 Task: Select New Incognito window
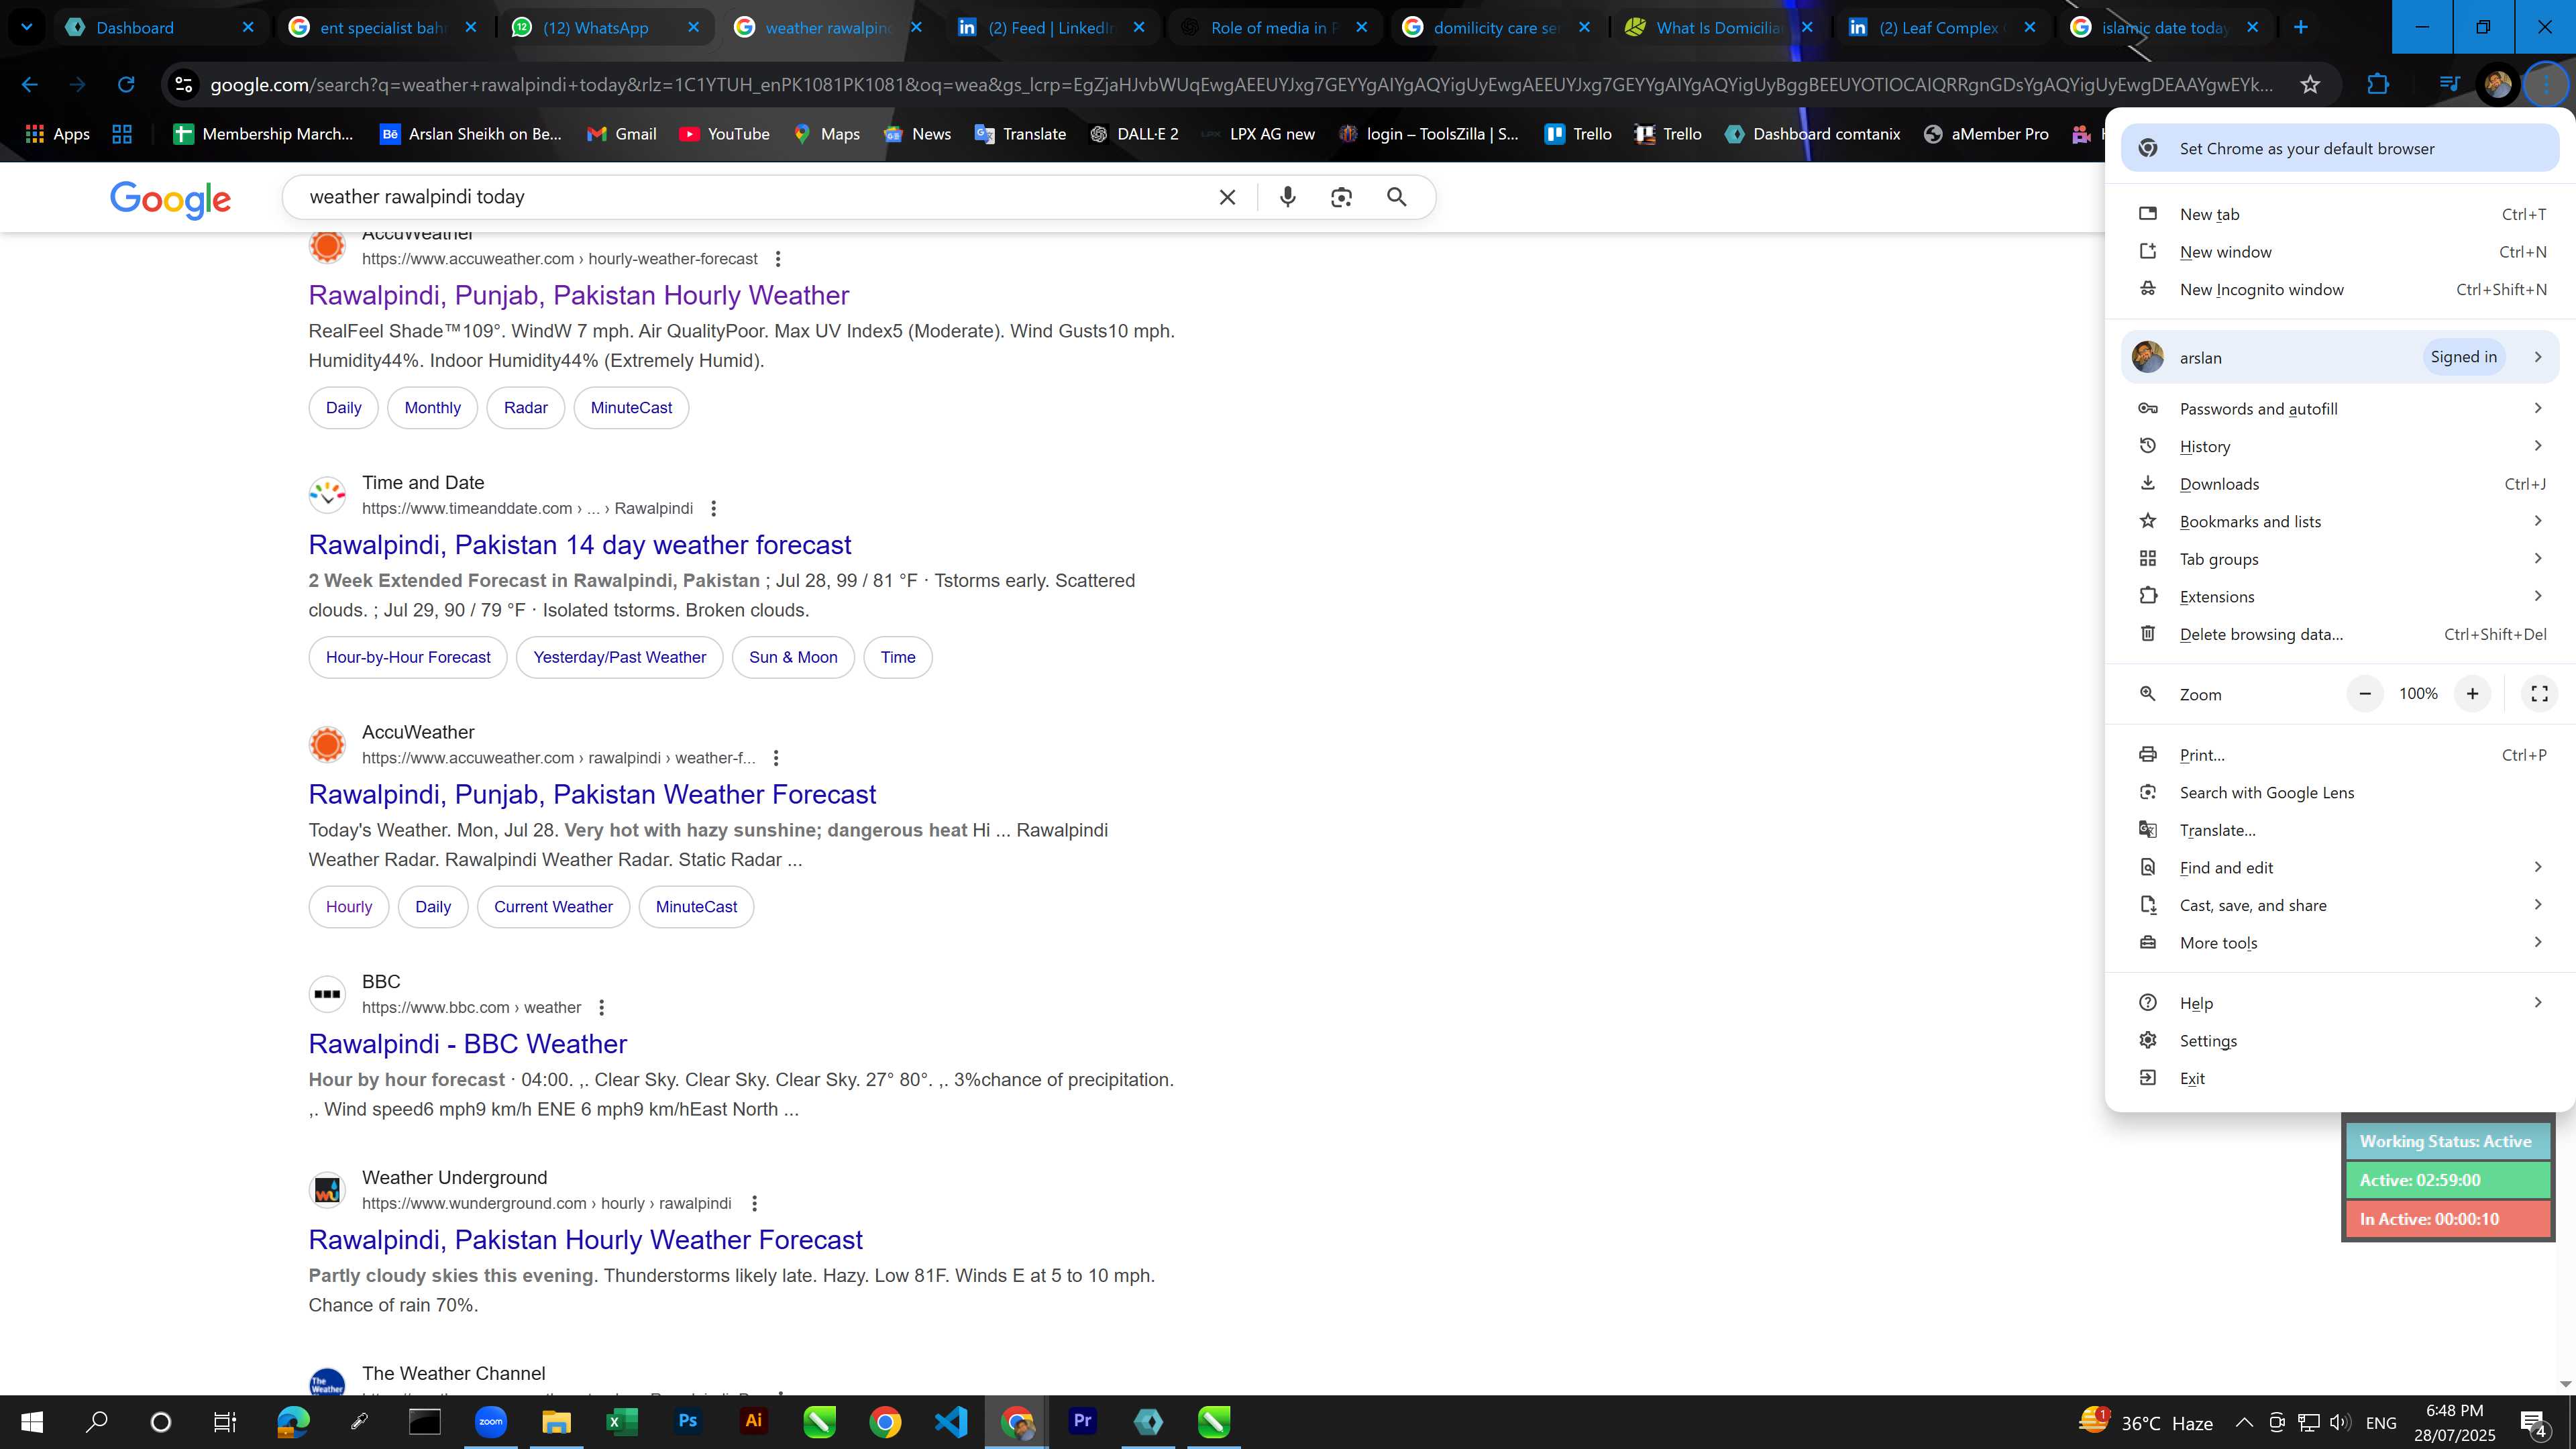tap(2340, 289)
